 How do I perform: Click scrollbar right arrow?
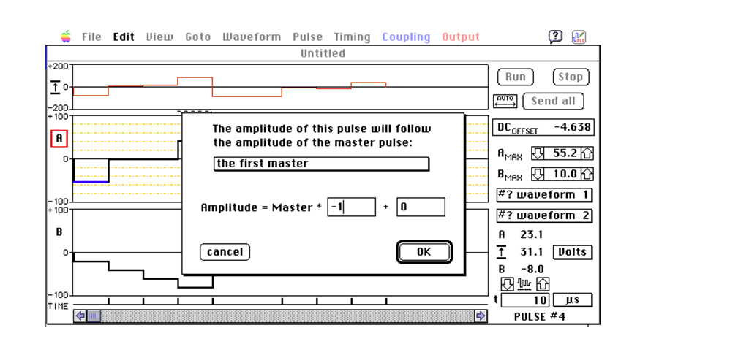[481, 316]
